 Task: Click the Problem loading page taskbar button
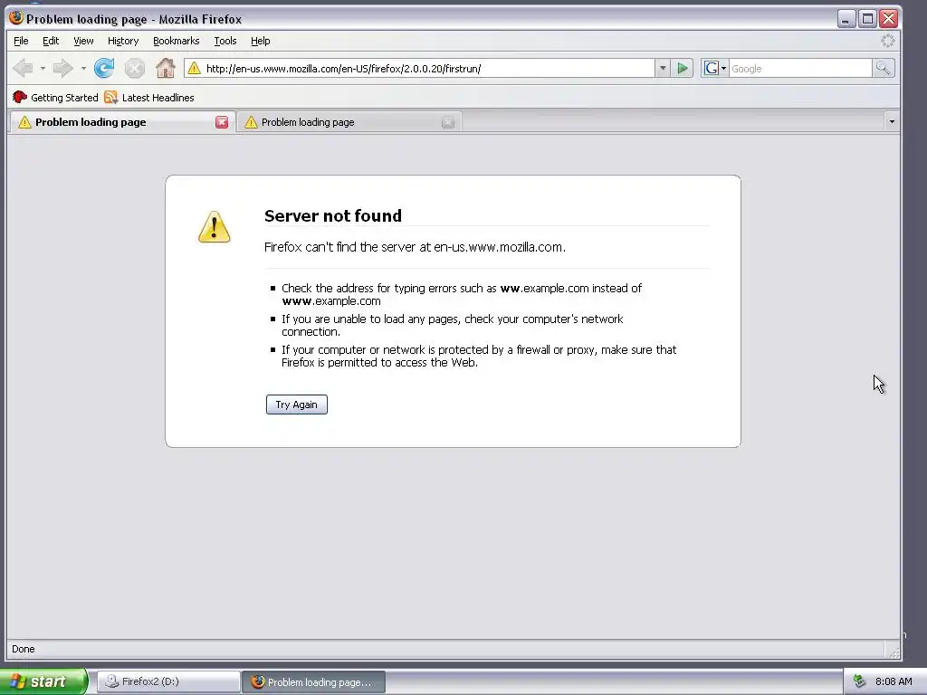tap(314, 682)
